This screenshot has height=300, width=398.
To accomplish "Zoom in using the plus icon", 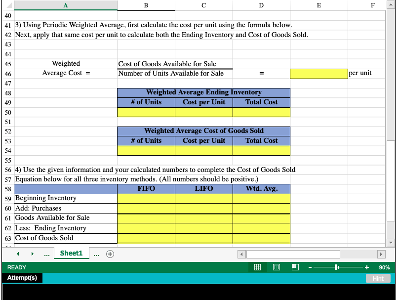I will point(366,267).
